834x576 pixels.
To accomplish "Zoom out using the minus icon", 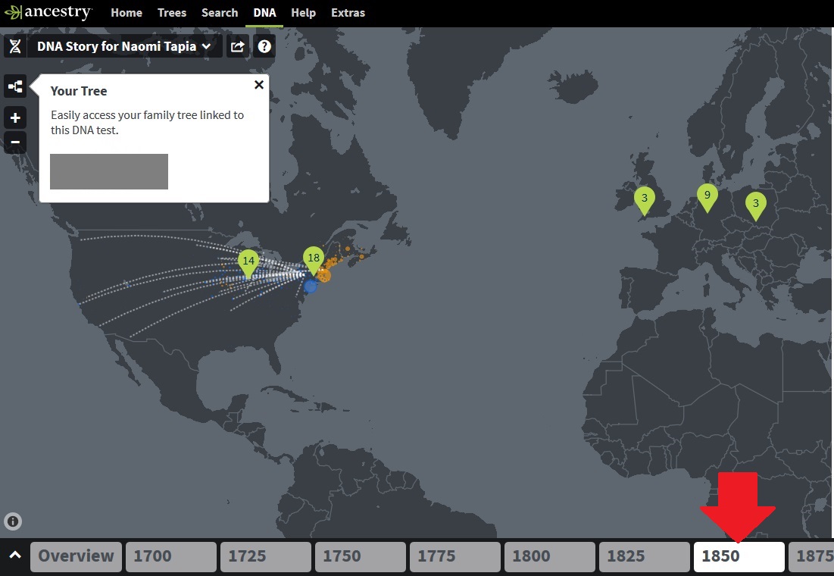I will pos(14,142).
